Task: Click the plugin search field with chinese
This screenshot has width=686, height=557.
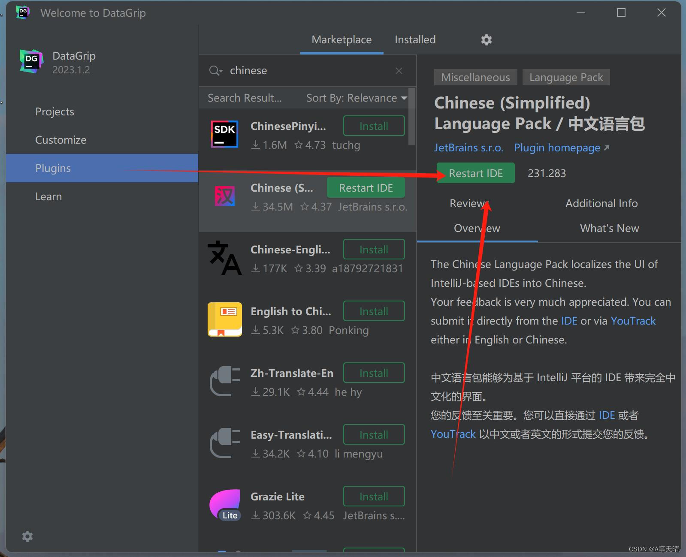Action: tap(308, 71)
